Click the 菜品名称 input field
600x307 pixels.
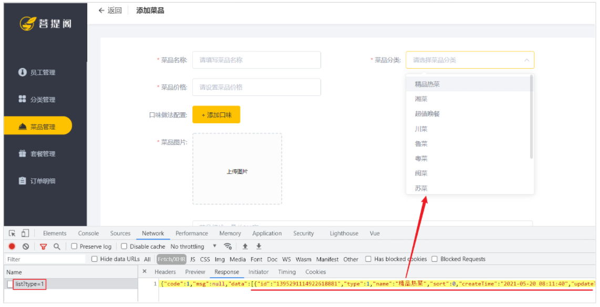(256, 60)
